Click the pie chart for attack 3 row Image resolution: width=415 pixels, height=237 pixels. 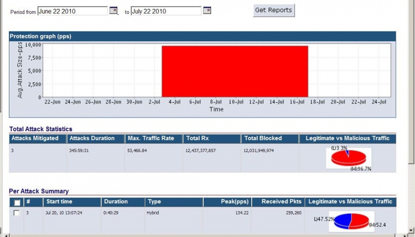click(x=351, y=221)
